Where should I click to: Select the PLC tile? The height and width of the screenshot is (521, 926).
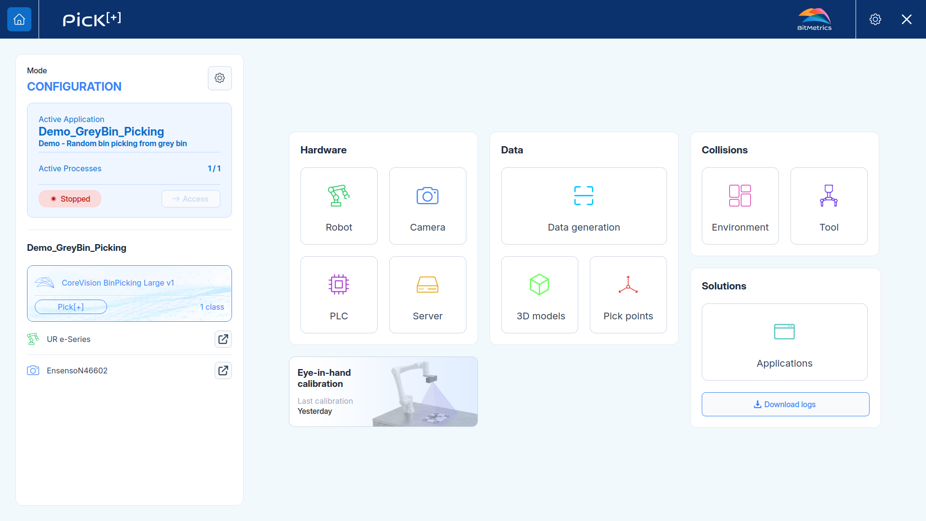pos(339,295)
